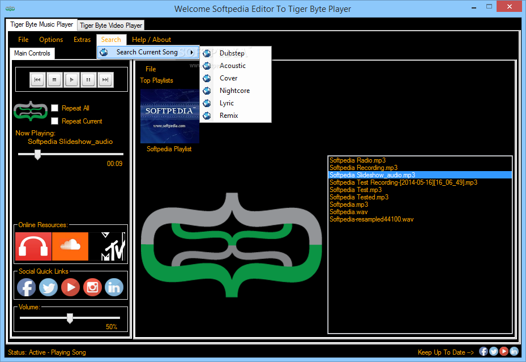The image size is (526, 362).
Task: Choose Dubstep from the search submenu
Action: coord(236,53)
